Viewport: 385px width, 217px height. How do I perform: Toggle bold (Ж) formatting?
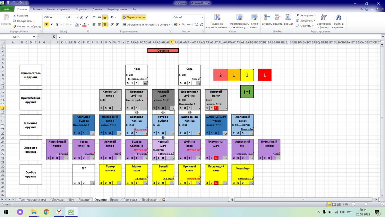47,24
